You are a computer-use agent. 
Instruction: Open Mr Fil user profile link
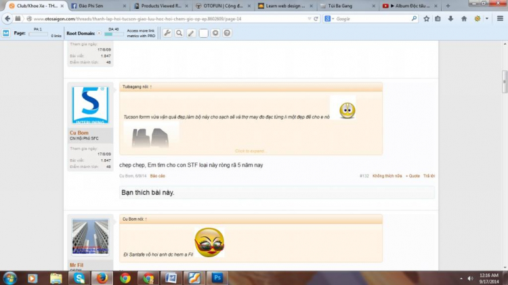click(x=77, y=265)
